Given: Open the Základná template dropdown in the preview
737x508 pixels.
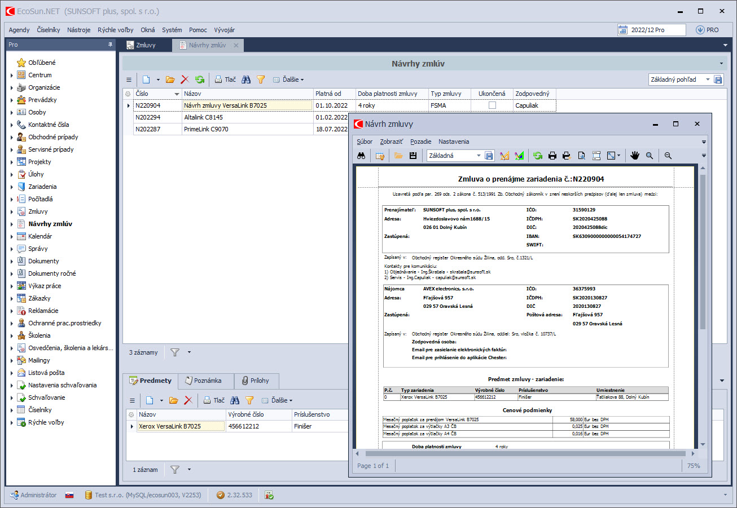Looking at the screenshot, I should coord(479,156).
